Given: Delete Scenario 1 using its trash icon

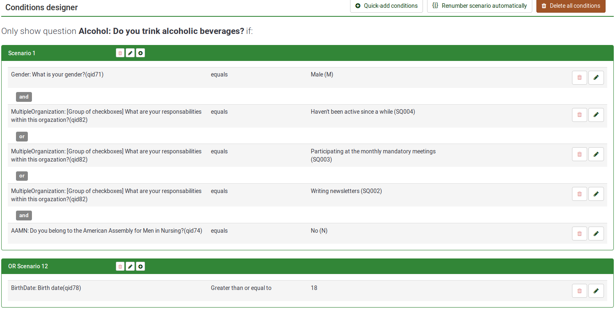Looking at the screenshot, I should pos(120,53).
